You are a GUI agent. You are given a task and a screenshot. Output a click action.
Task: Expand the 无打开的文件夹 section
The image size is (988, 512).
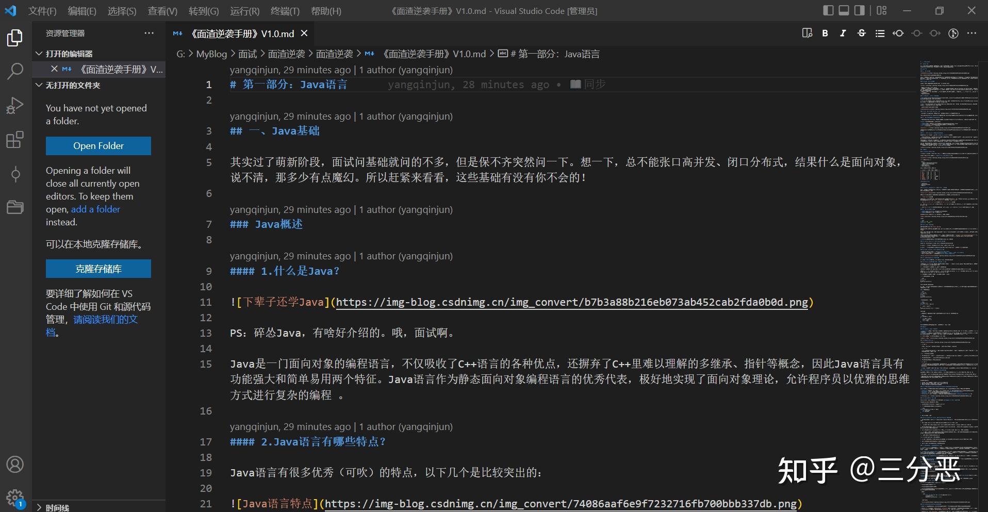pos(39,85)
